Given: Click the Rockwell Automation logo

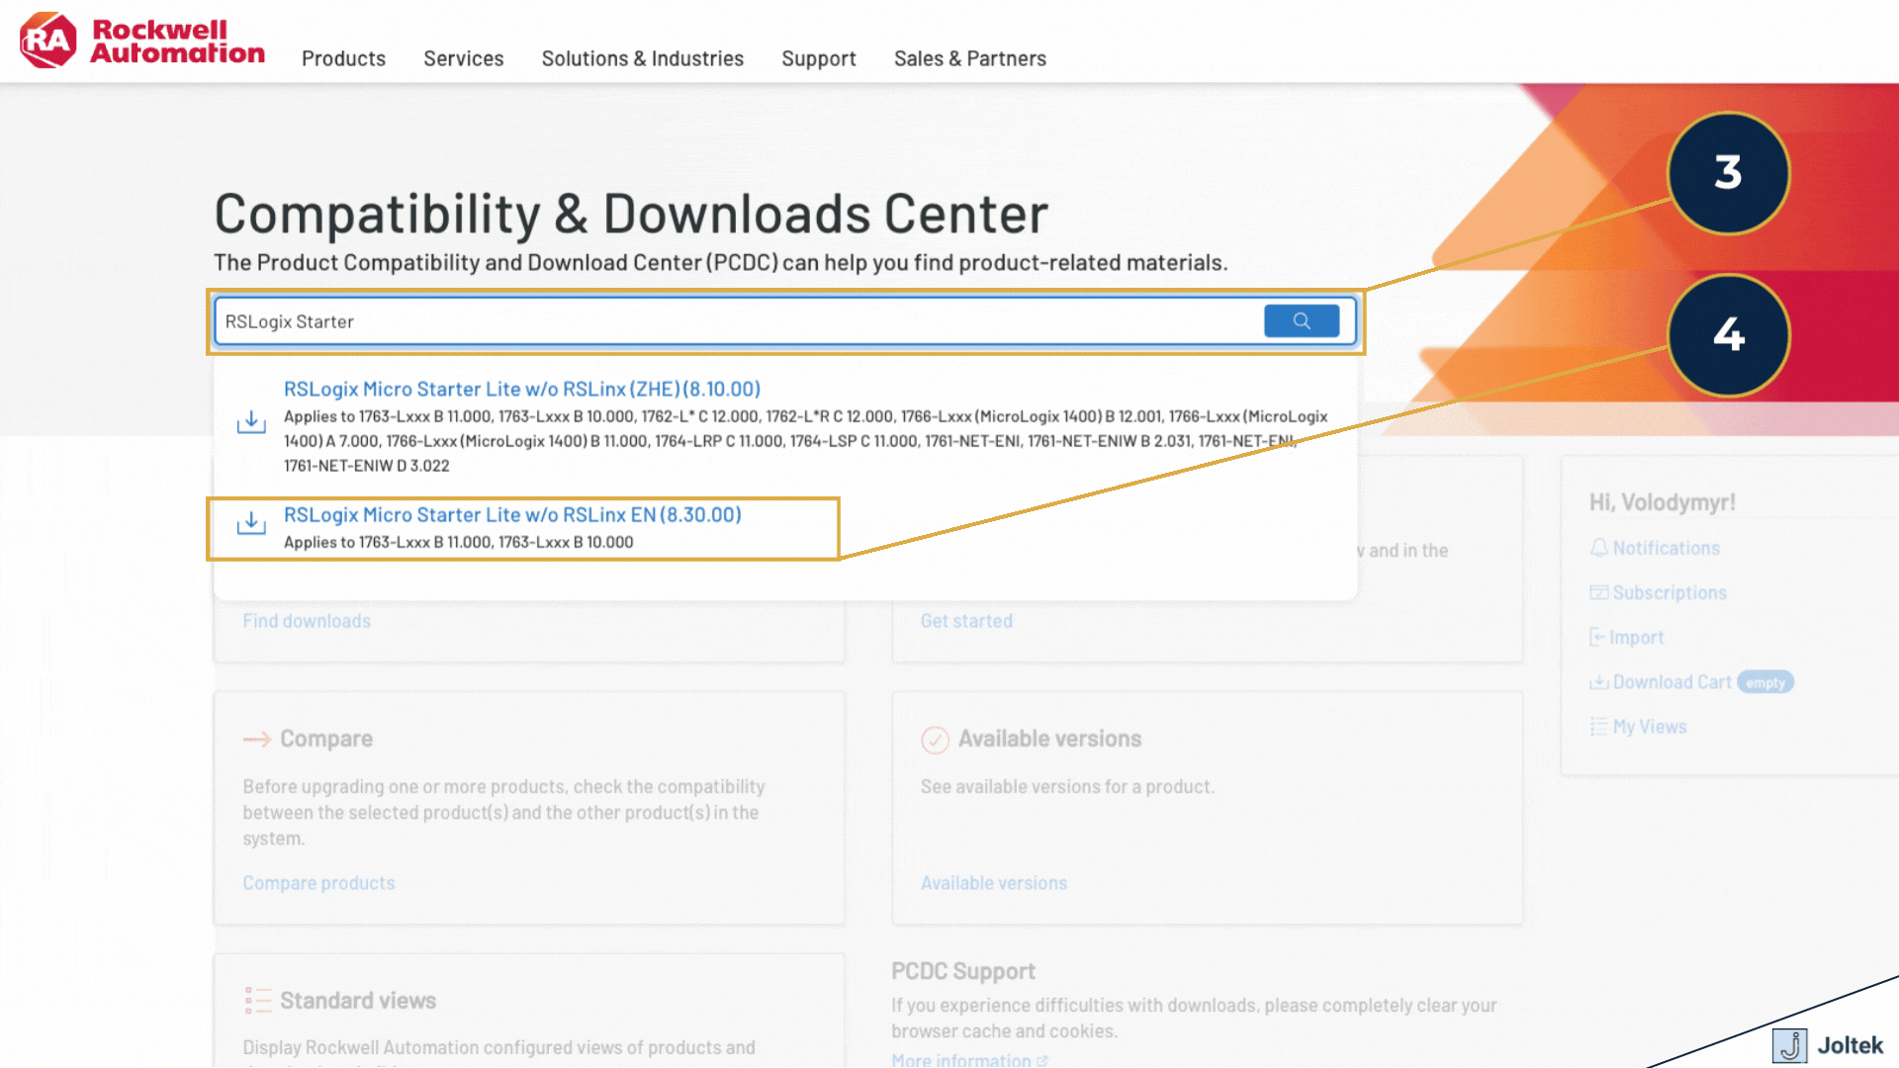Looking at the screenshot, I should tap(142, 41).
